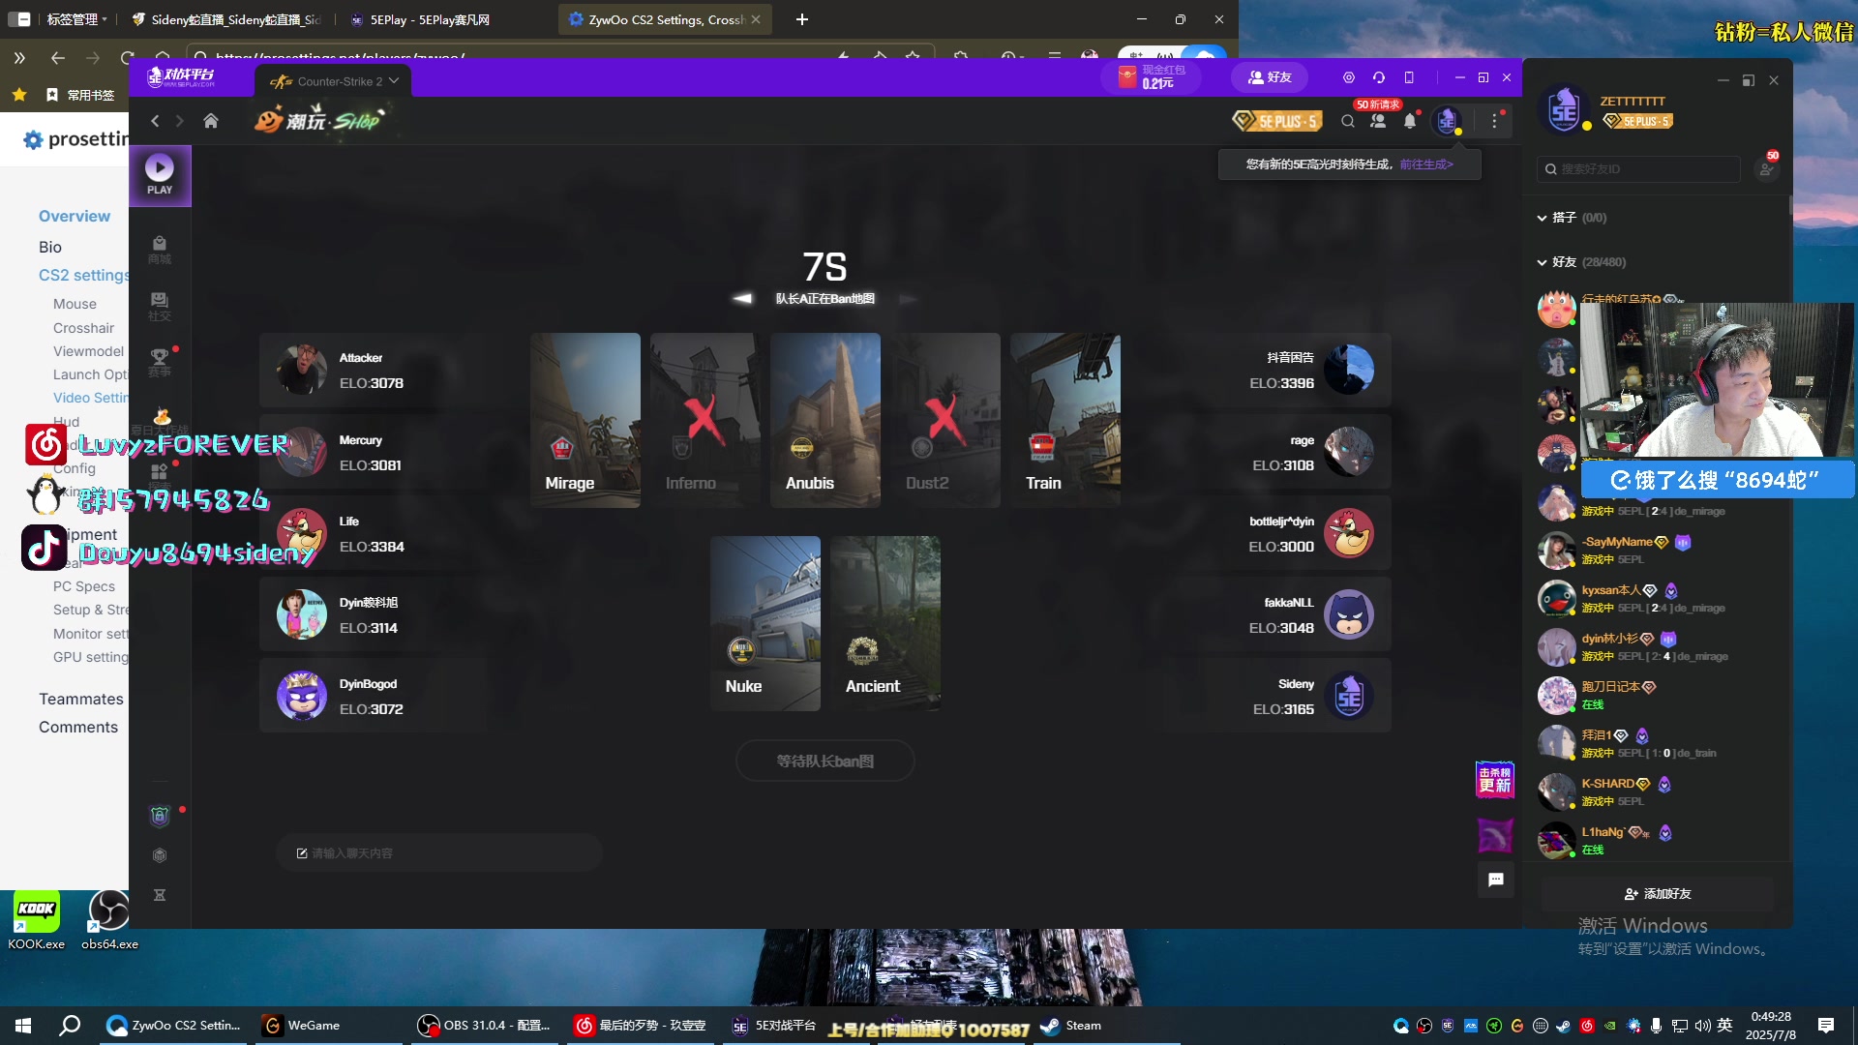Viewport: 1858px width, 1045px height.
Task: Open the shop (商城) sidebar icon
Action: click(x=160, y=249)
